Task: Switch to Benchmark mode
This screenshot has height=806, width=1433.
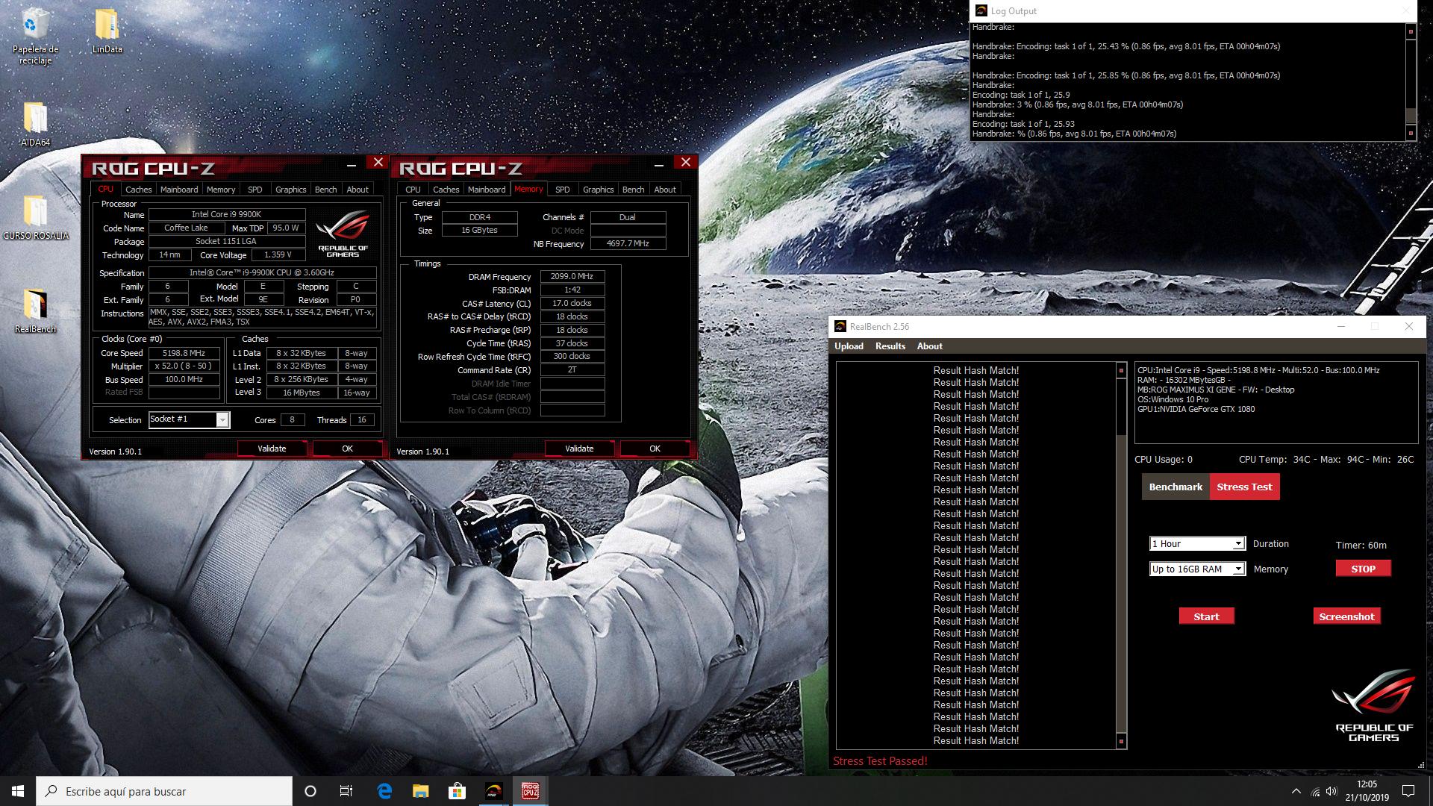Action: tap(1176, 487)
